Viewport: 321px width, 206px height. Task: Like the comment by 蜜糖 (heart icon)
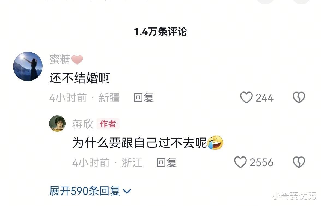246,97
